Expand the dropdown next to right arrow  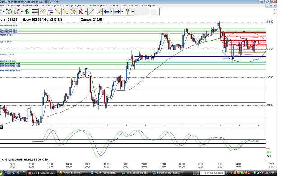pyautogui.click(x=122, y=12)
